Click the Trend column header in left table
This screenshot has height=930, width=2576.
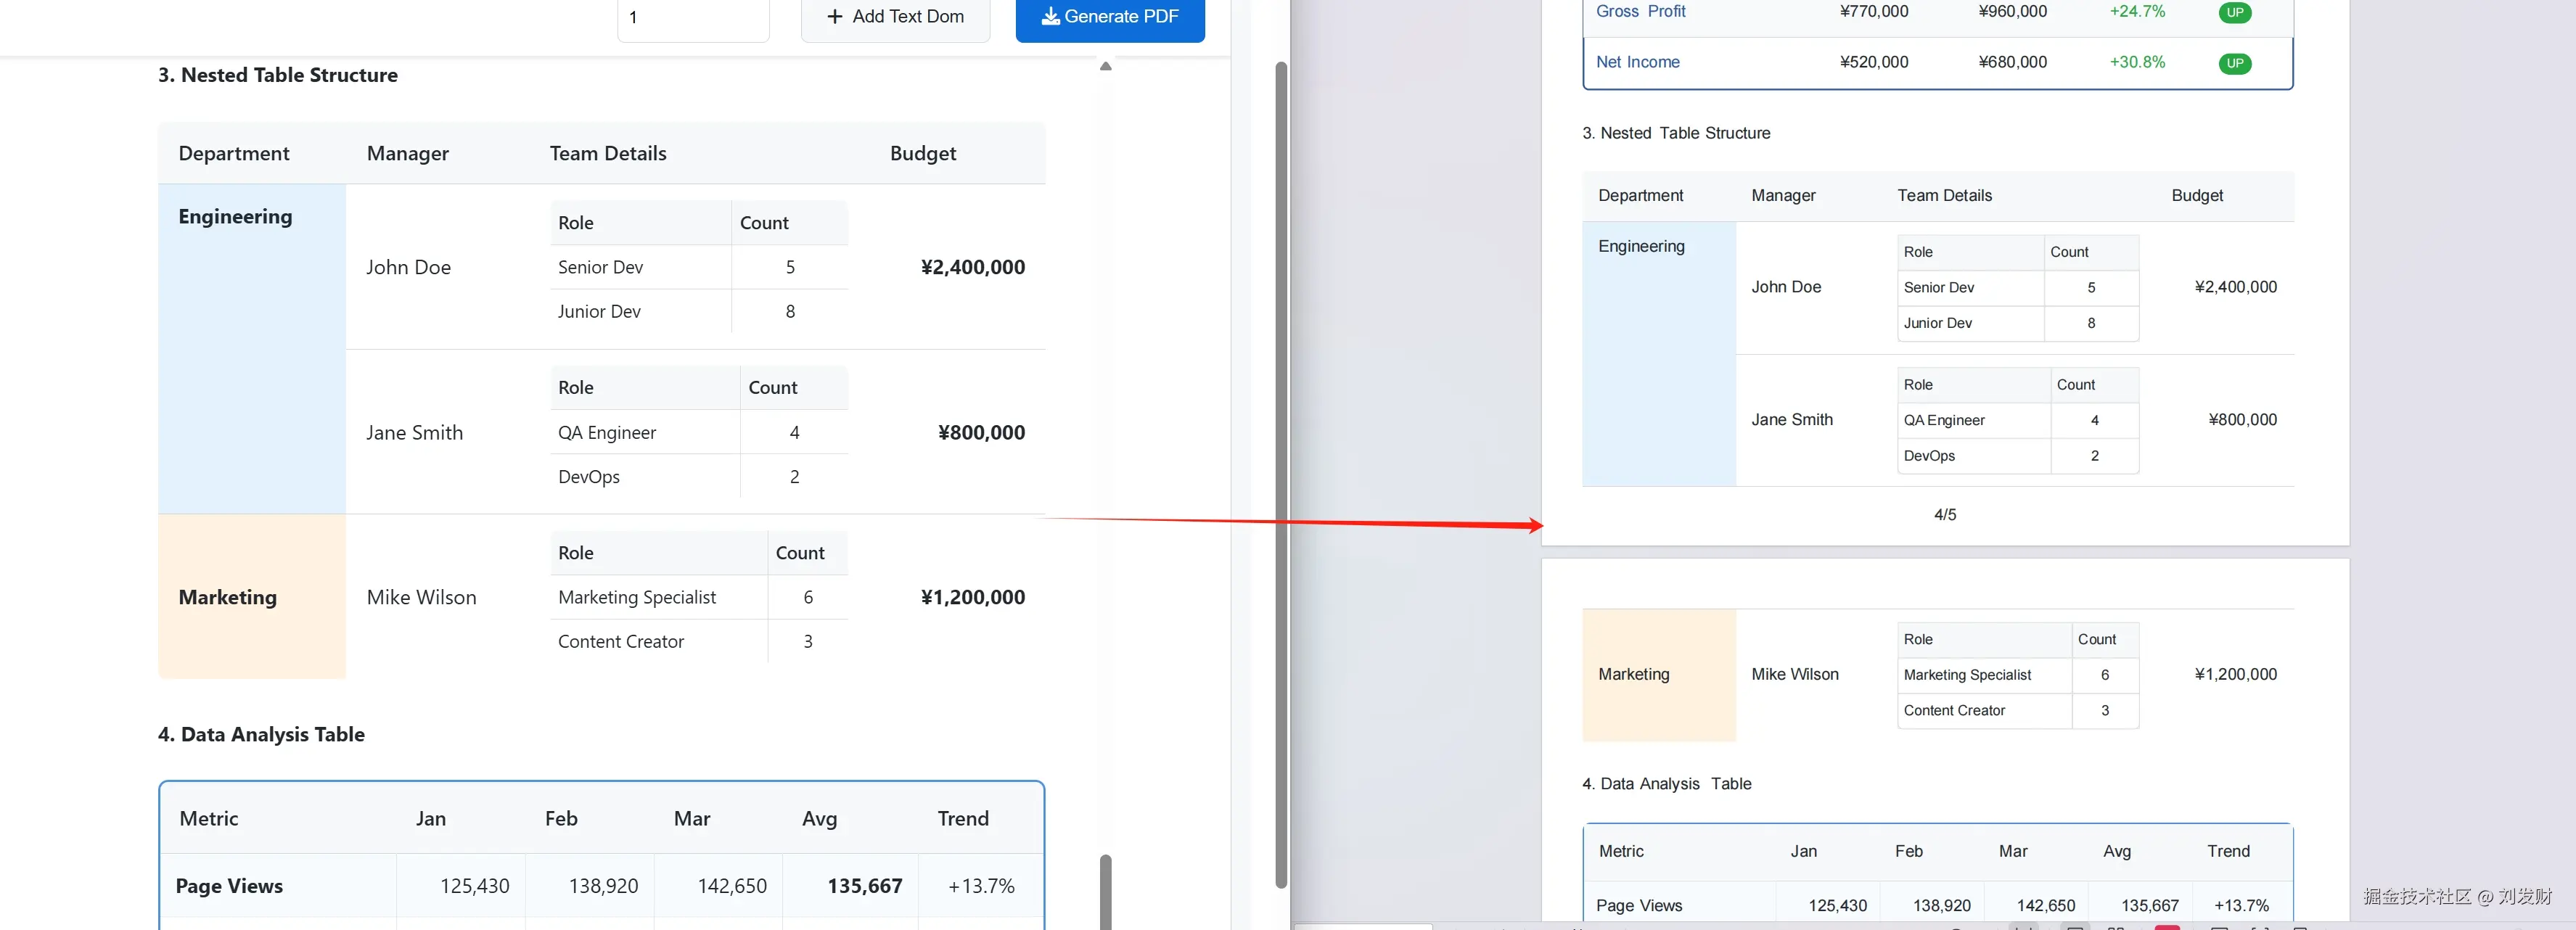962,818
